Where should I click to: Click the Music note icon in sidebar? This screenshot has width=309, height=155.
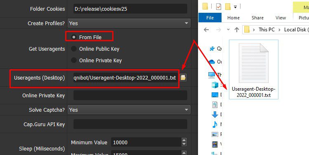coord(215,124)
